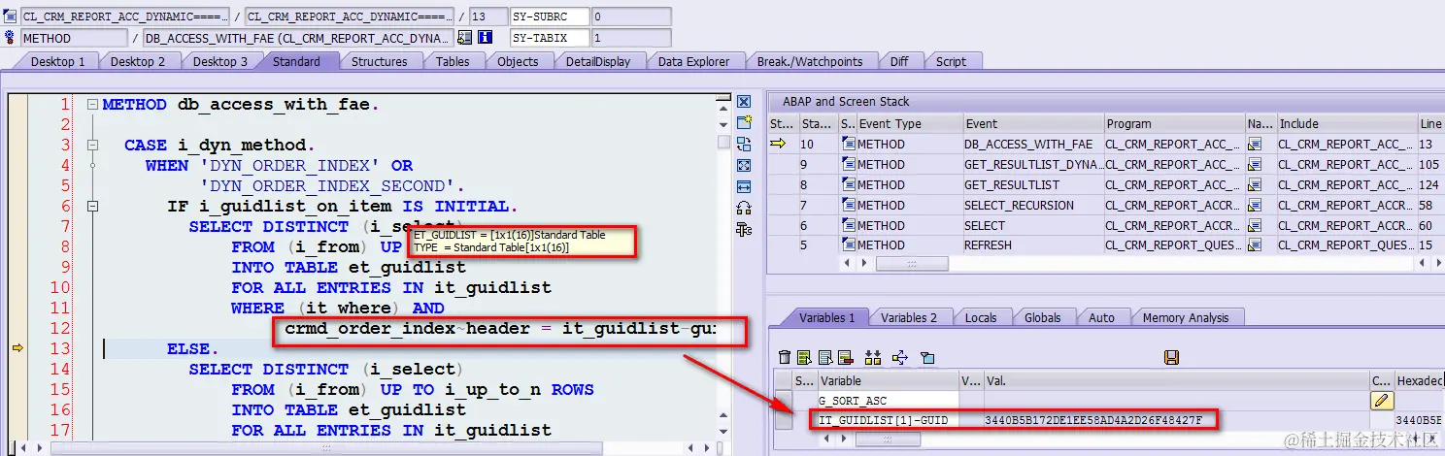Click the tool settings icon at the bottom of the vertical toolbar
Image resolution: width=1445 pixels, height=456 pixels.
coord(744,229)
